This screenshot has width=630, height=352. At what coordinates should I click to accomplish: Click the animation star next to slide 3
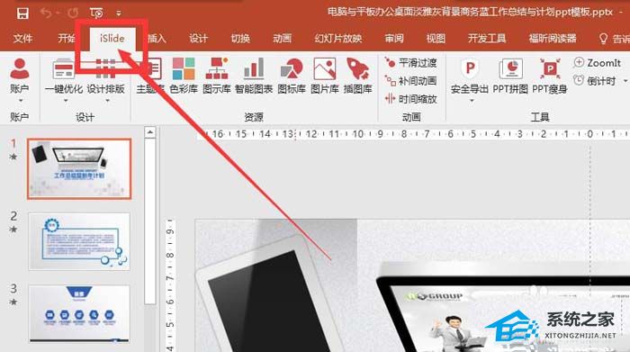13,302
